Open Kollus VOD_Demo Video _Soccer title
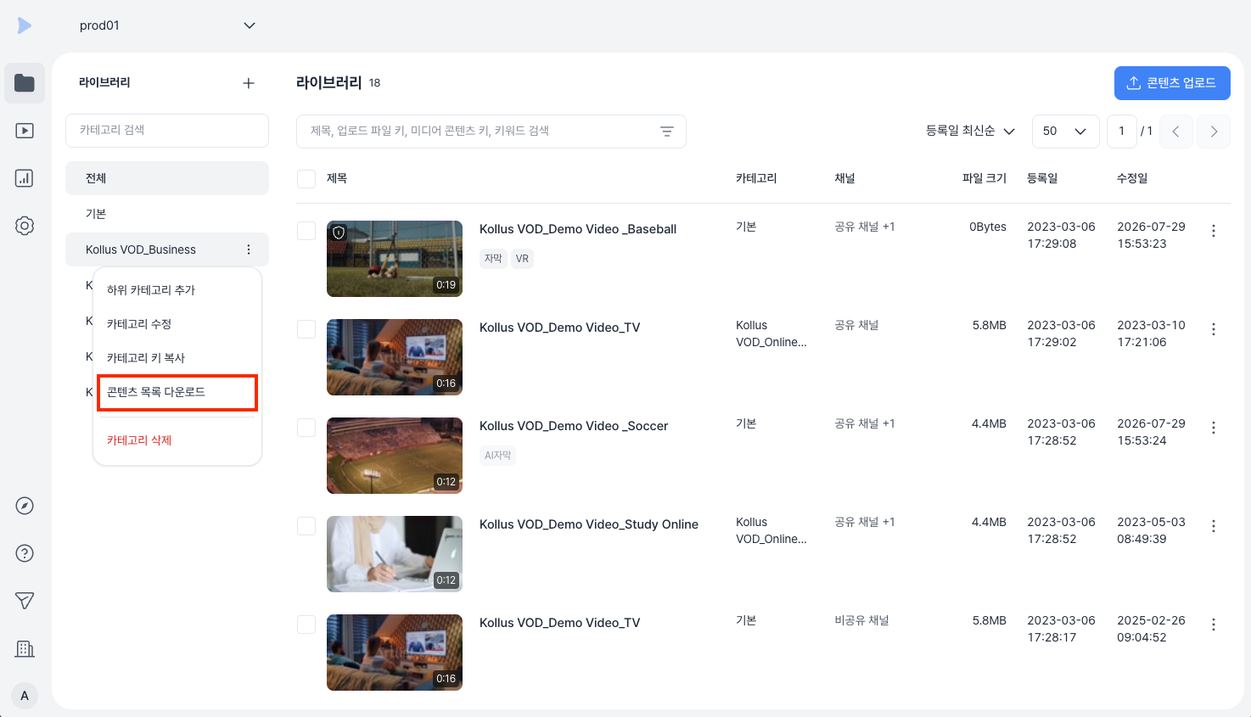This screenshot has height=717, width=1251. pos(574,426)
